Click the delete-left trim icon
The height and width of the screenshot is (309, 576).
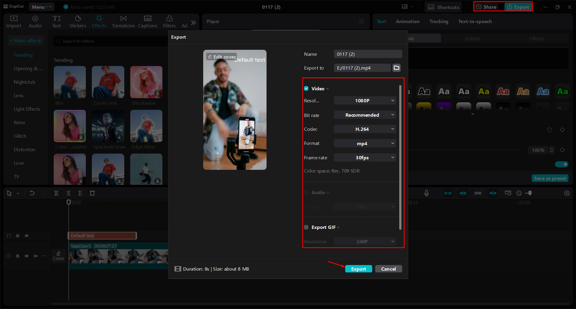tap(68, 193)
